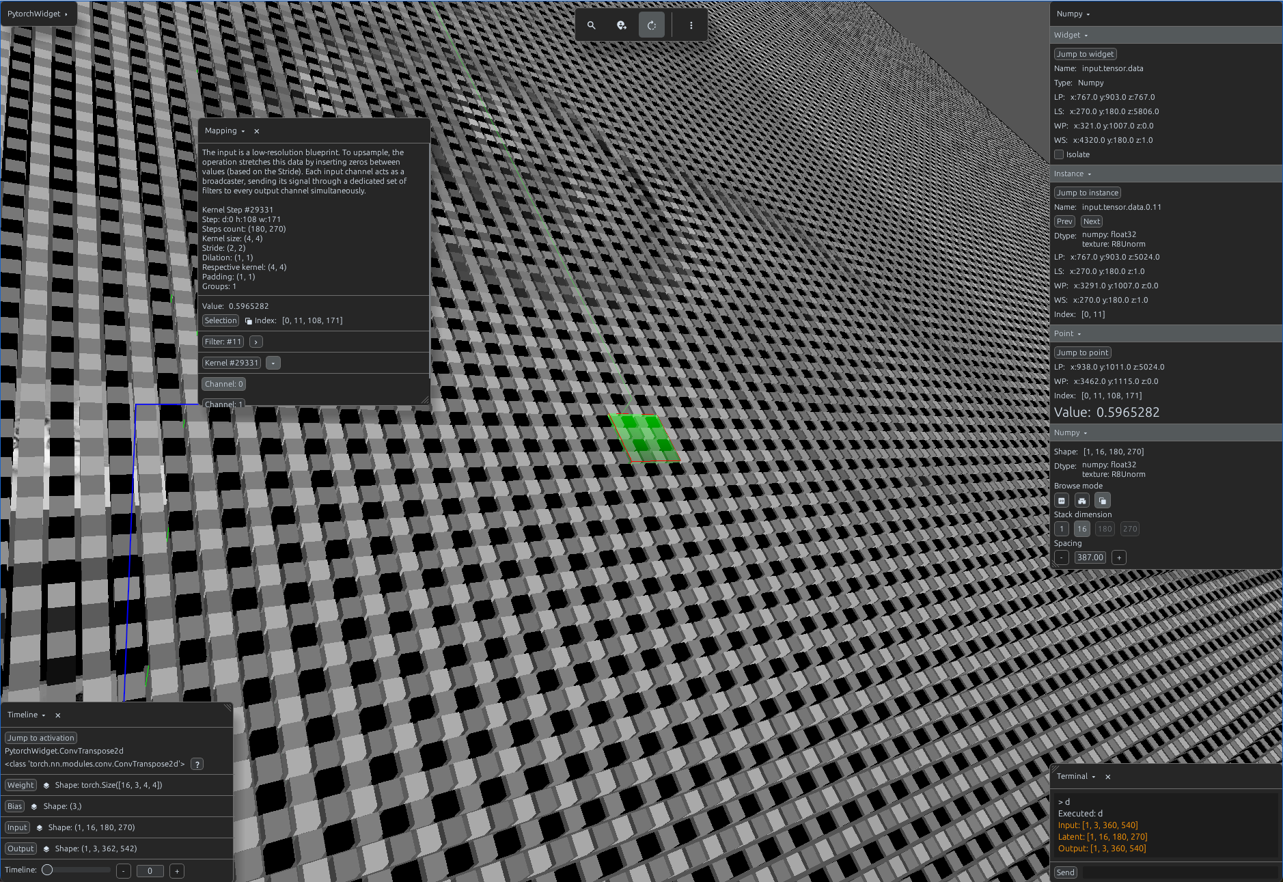Click the Output tensor button
This screenshot has width=1283, height=882.
coord(20,849)
